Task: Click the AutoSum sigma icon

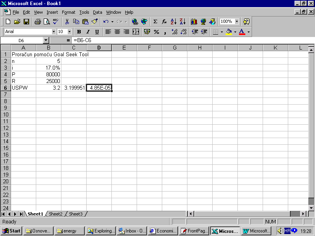Action: click(x=155, y=22)
